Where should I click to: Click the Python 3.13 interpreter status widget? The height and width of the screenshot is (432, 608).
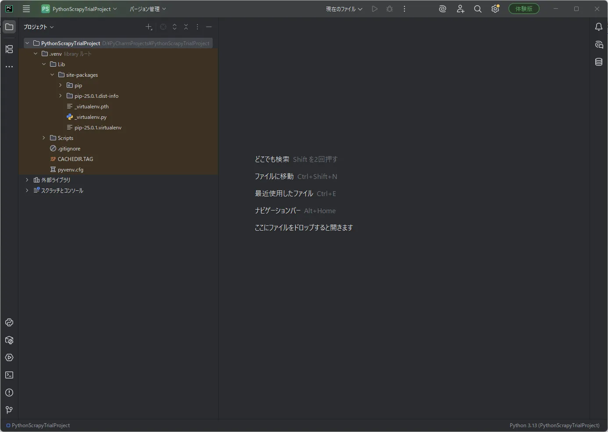[x=554, y=425]
